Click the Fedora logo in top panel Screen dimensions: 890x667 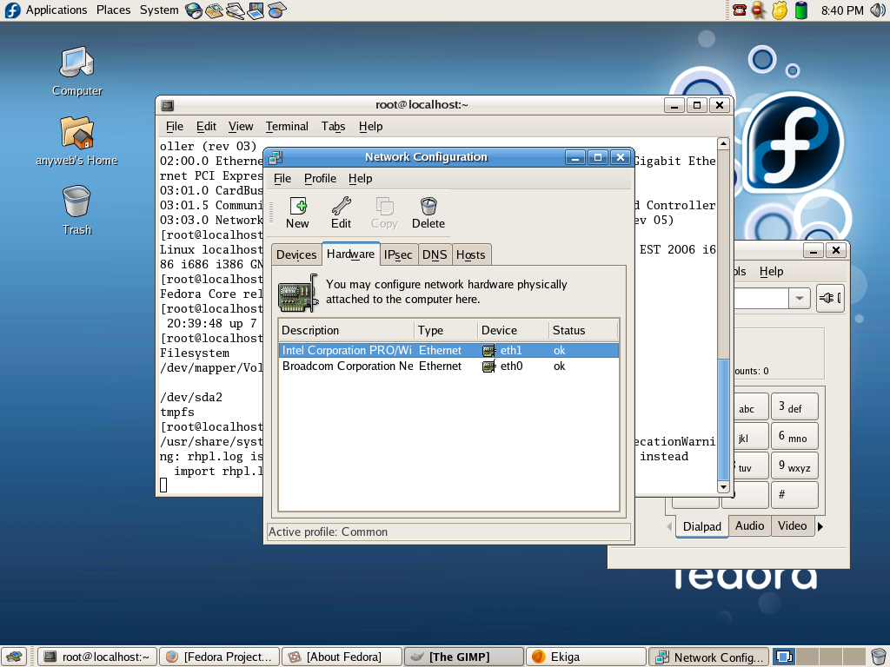12,10
